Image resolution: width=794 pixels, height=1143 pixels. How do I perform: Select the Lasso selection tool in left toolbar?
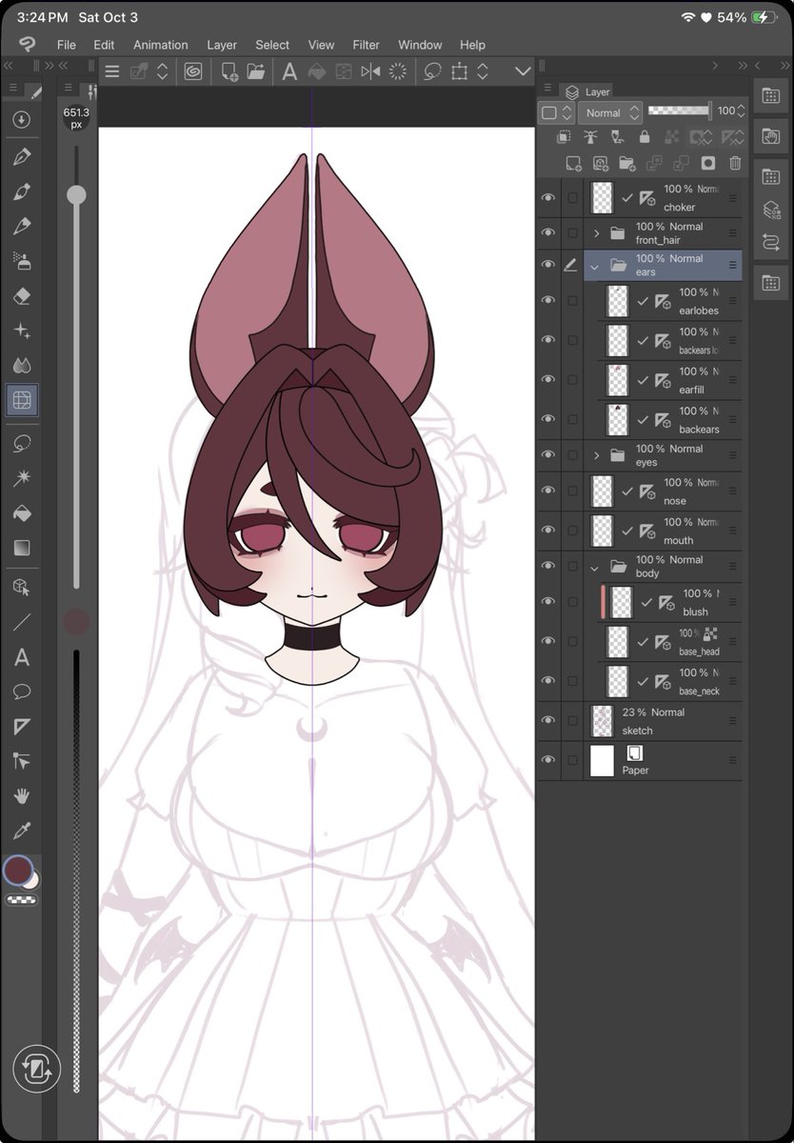click(x=22, y=443)
